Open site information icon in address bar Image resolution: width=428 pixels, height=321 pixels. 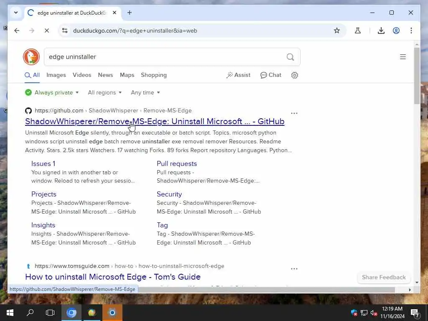point(65,31)
